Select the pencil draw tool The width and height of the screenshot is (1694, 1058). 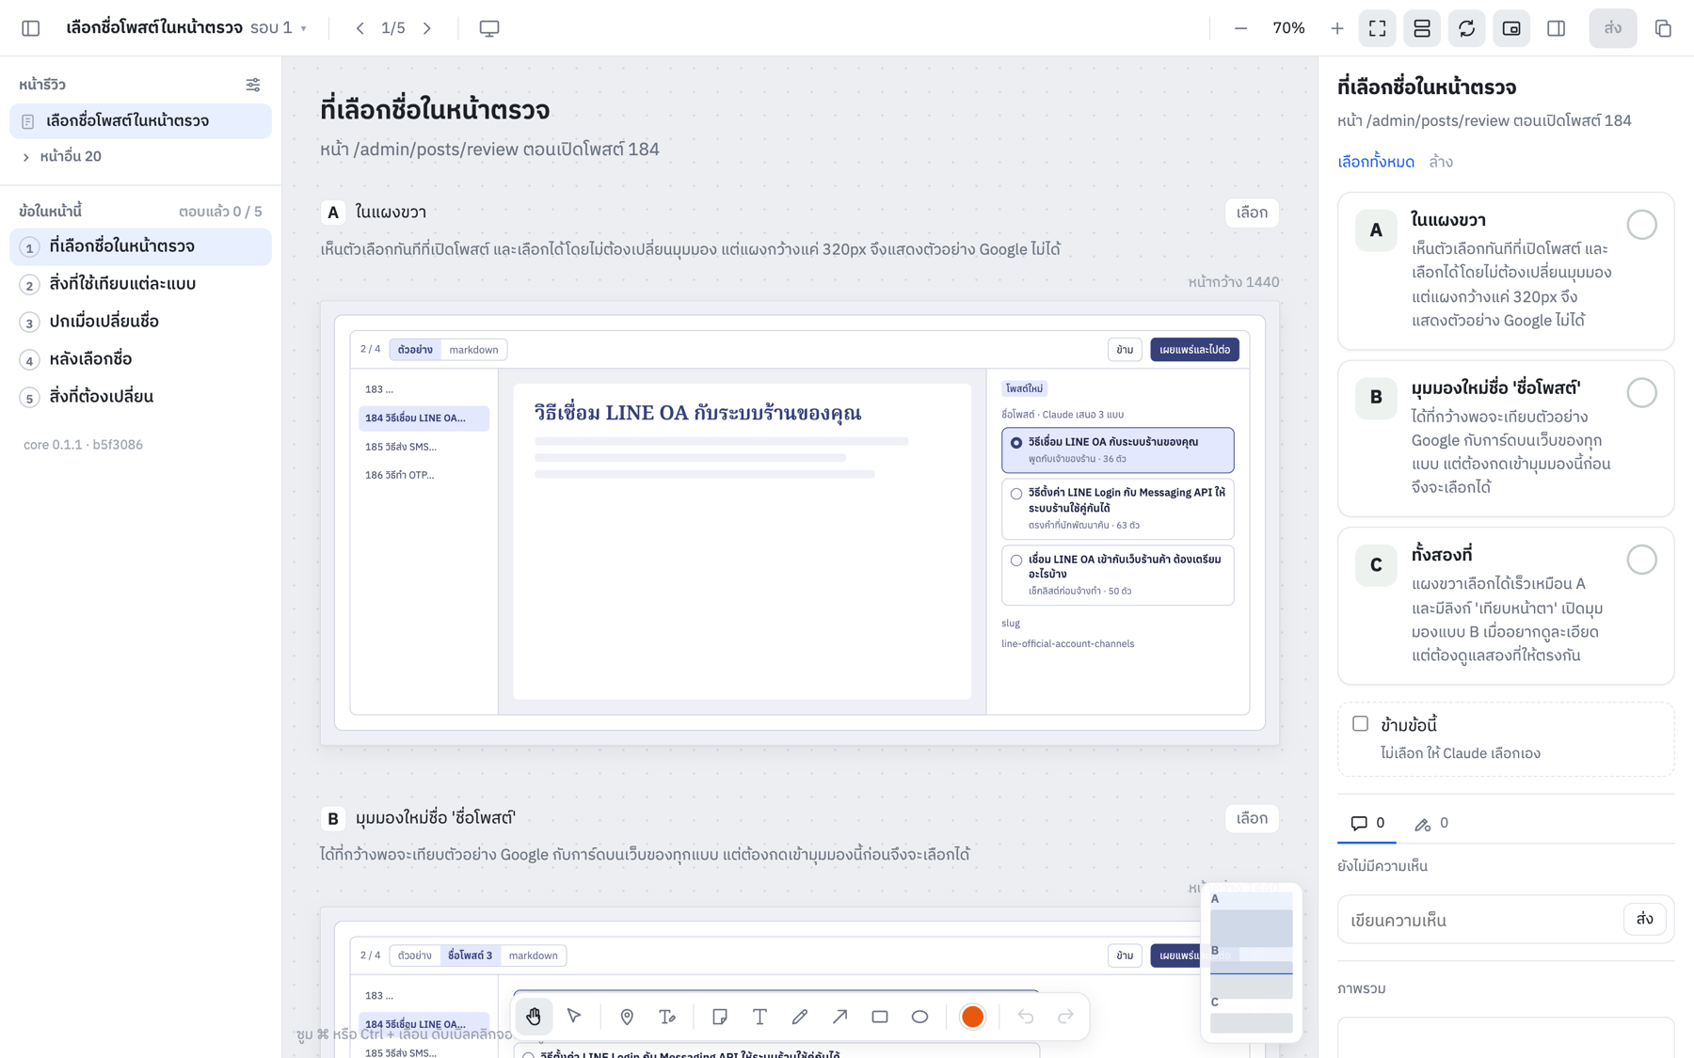coord(800,1017)
